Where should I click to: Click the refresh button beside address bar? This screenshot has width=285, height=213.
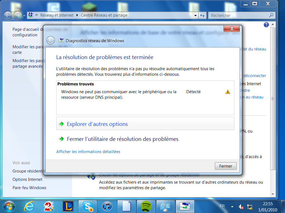coord(202,16)
